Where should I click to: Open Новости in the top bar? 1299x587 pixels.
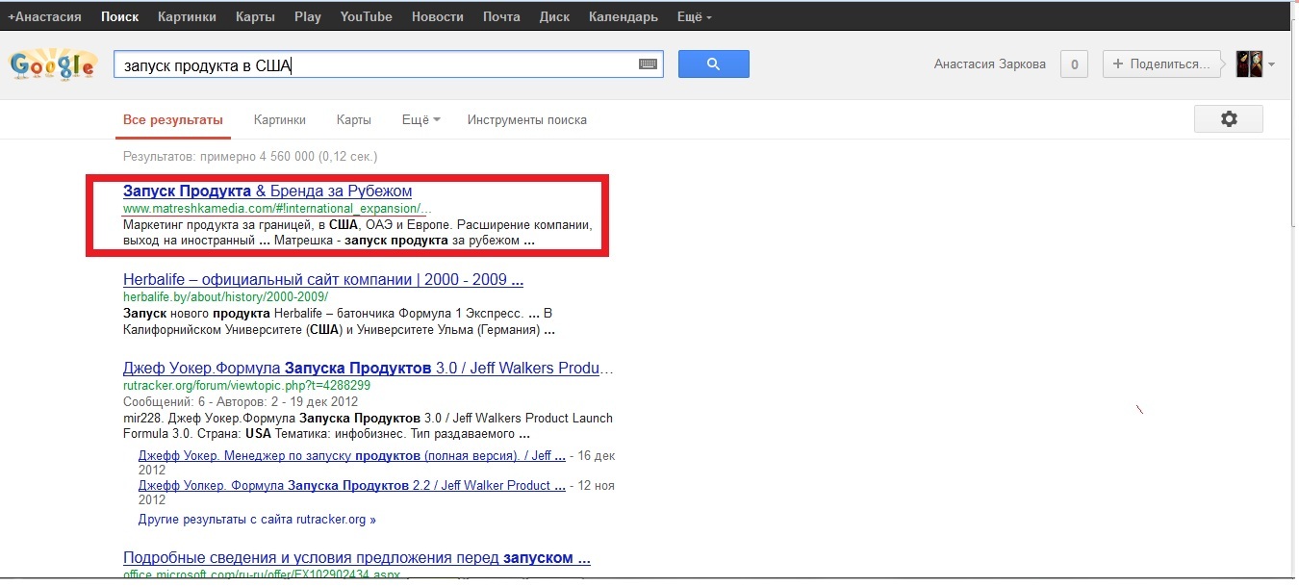coord(437,17)
